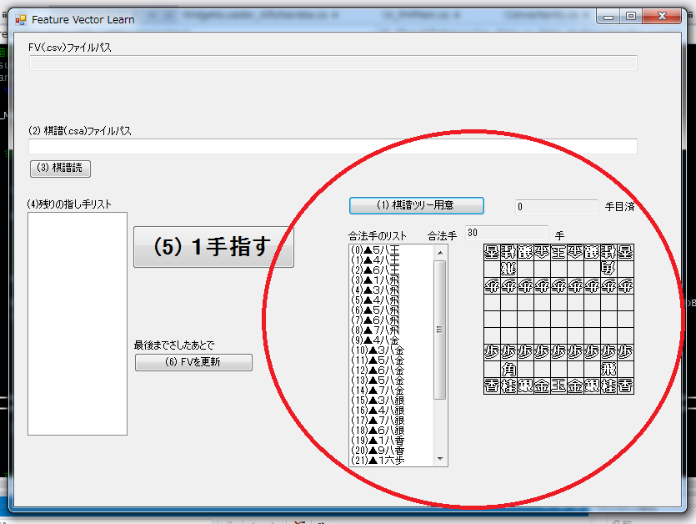Viewport: 696px width, 524px height.
Task: Click the 歩 pawn directly above the 角 bishop
Action: (508, 352)
